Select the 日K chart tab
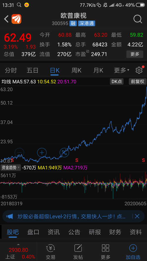 coord(55,70)
